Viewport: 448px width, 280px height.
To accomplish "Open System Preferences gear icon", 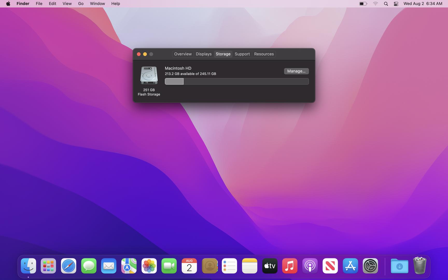I will 370,266.
